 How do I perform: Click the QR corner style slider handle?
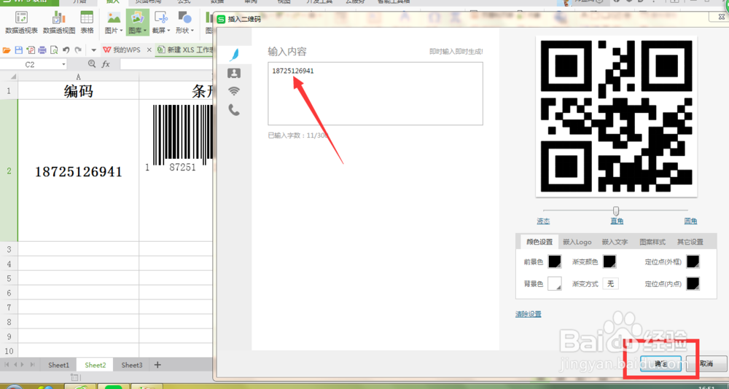point(616,211)
